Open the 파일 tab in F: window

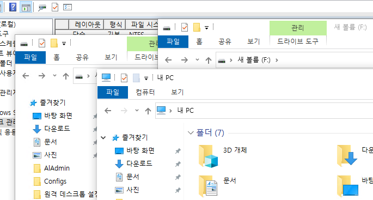(x=173, y=41)
